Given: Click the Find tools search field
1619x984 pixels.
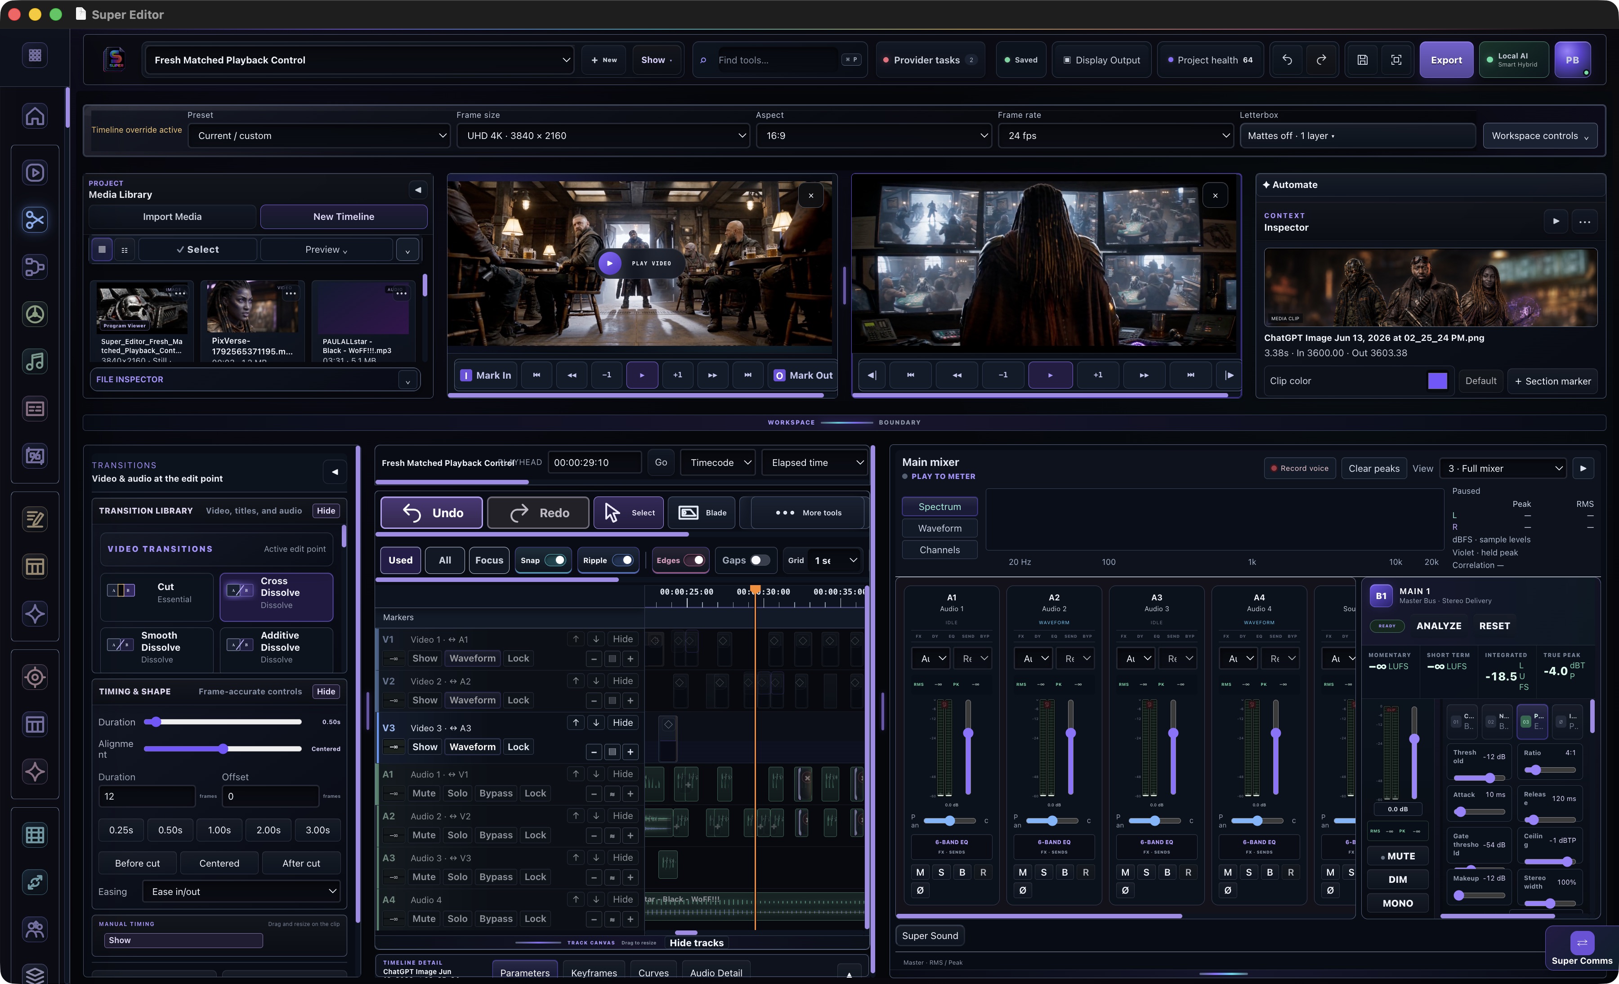Looking at the screenshot, I should pyautogui.click(x=777, y=60).
